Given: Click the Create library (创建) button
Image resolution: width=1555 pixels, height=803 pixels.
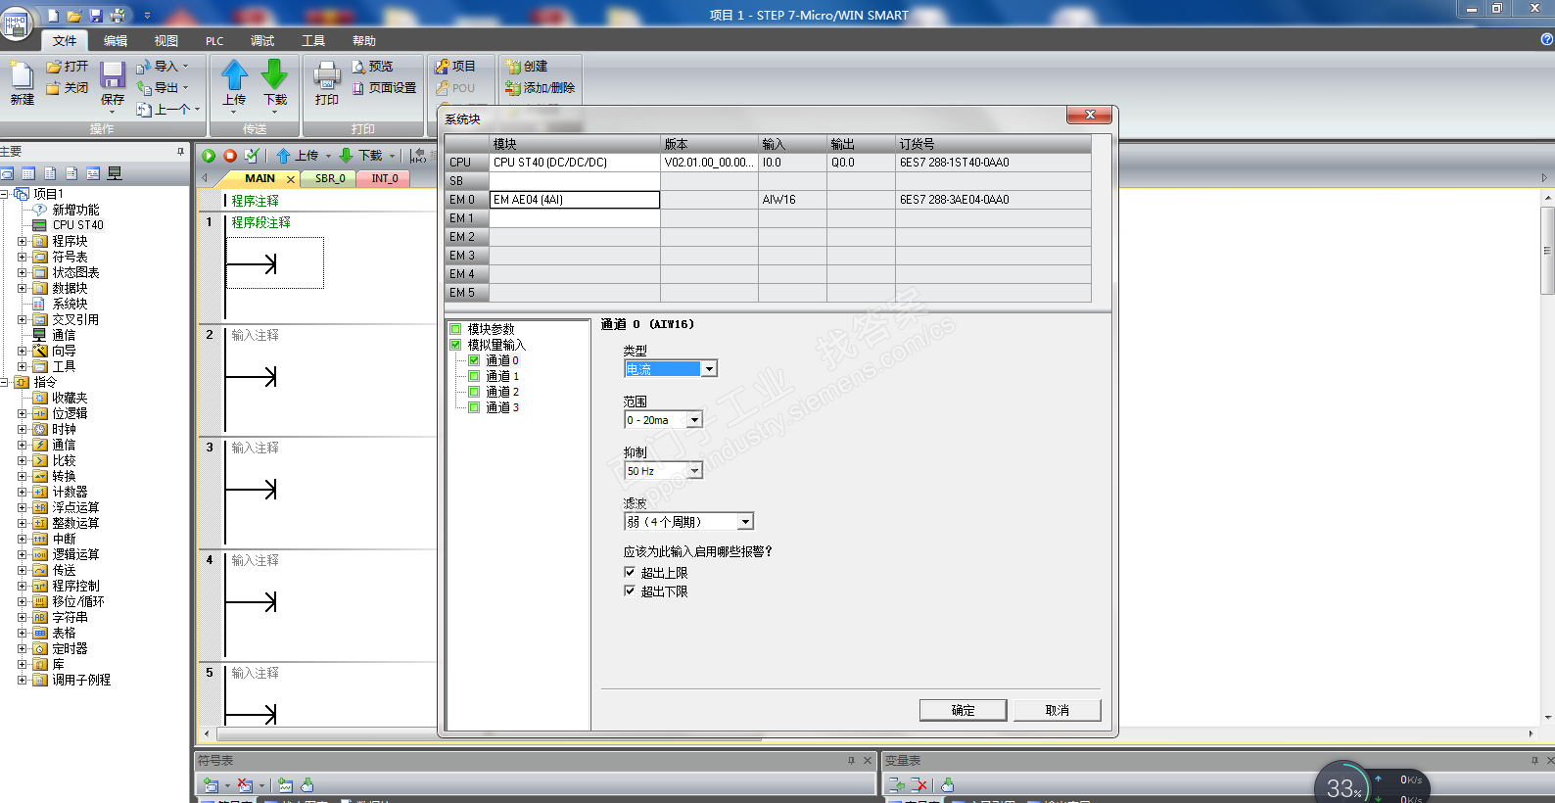Looking at the screenshot, I should [x=527, y=67].
